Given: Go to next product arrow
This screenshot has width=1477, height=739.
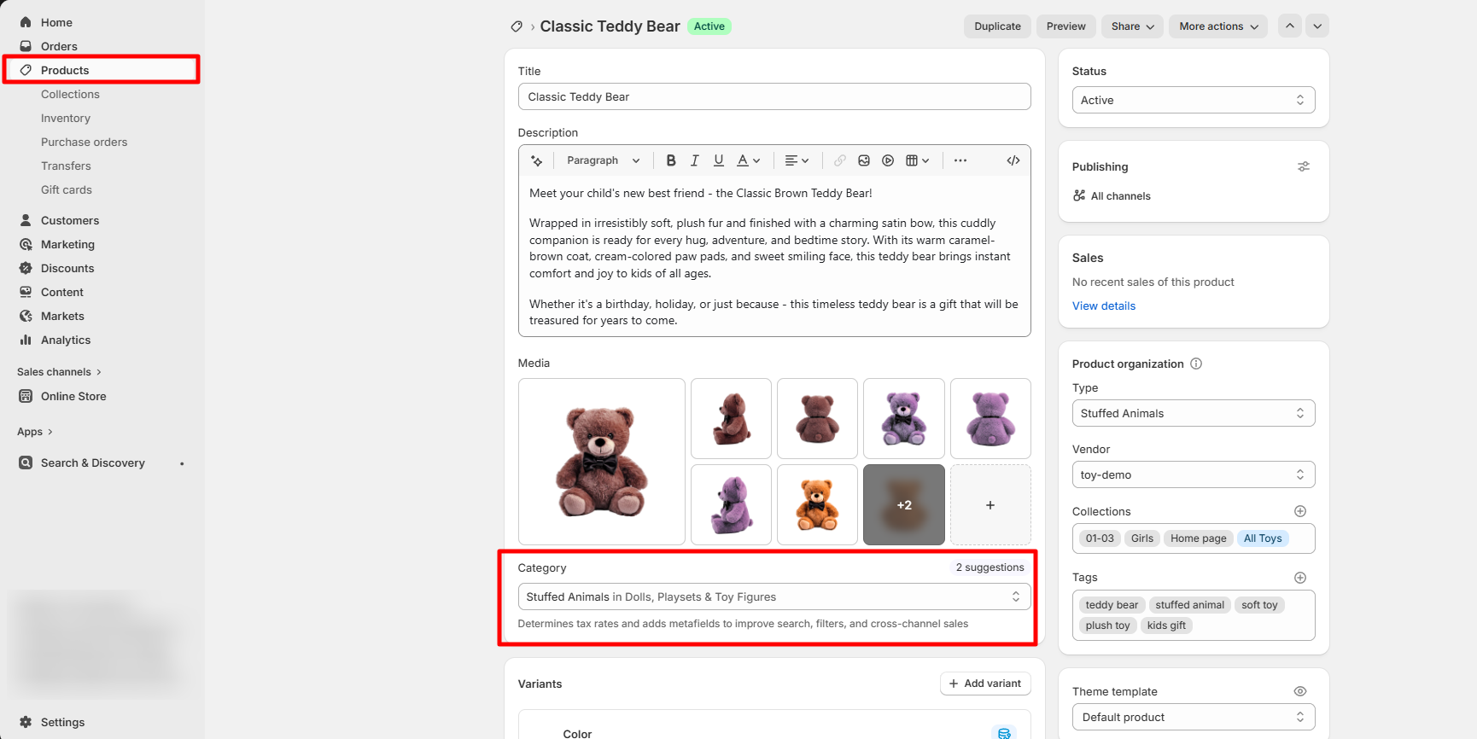Looking at the screenshot, I should coord(1317,26).
